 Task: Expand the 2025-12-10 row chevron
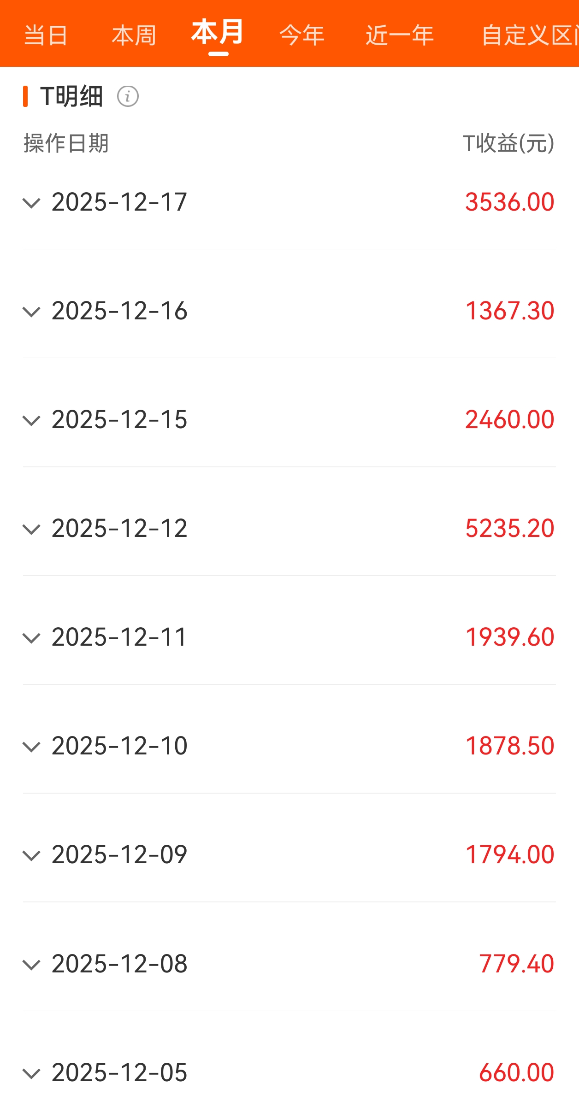click(31, 747)
